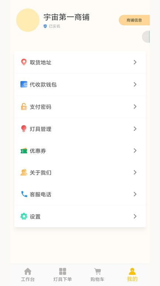Tap the round yellow shop avatar
Screen dimensions: 160x286
tap(28, 20)
